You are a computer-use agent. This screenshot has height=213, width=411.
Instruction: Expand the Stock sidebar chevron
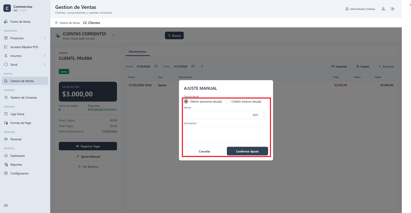(45, 65)
